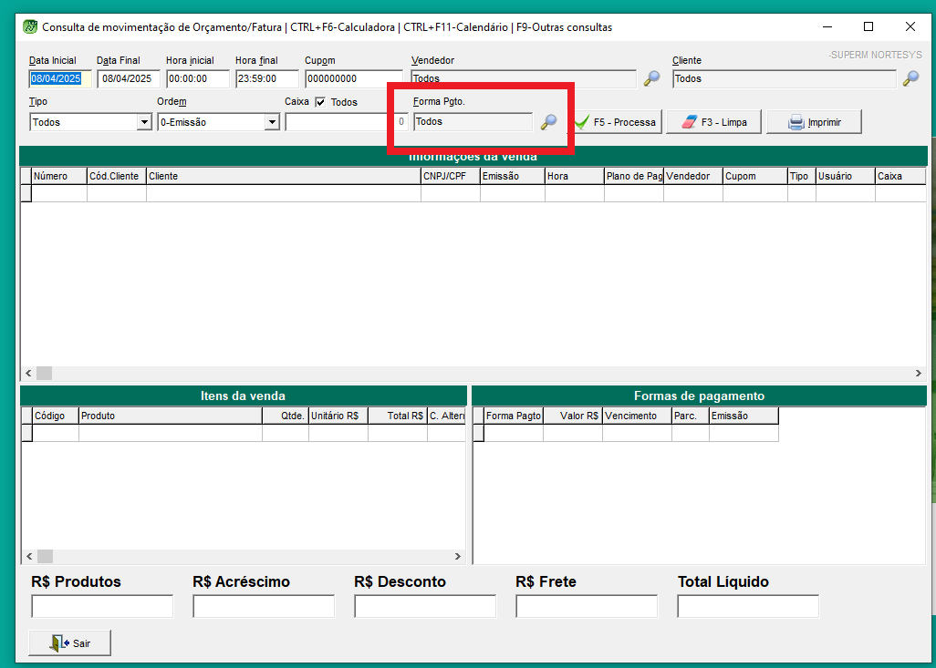
Task: Click the Produto column header in items grid
Action: 170,416
